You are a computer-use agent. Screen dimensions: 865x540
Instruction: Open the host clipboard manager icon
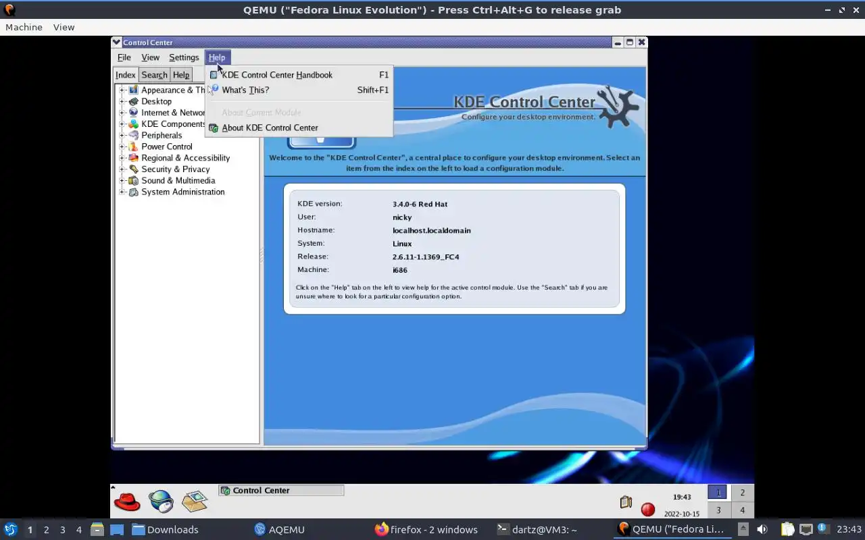pyautogui.click(x=787, y=529)
